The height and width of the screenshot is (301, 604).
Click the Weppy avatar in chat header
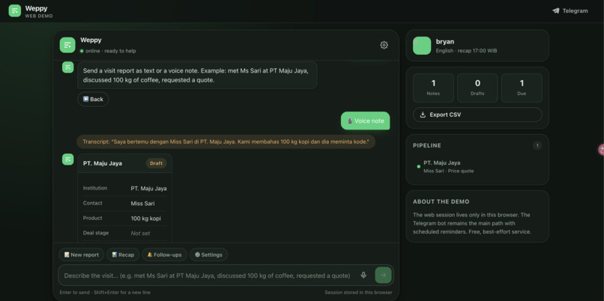[x=67, y=45]
